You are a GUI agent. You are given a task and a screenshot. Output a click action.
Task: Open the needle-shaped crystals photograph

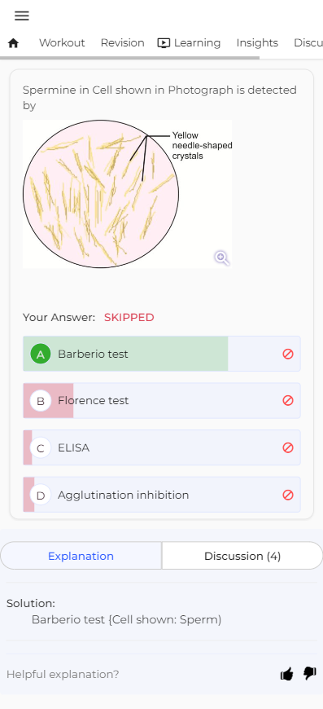127,194
